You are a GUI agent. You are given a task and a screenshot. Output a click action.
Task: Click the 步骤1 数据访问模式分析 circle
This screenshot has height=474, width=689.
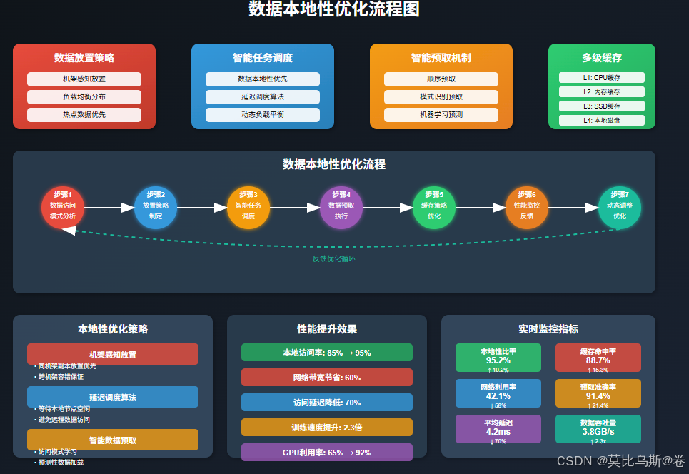coord(63,207)
